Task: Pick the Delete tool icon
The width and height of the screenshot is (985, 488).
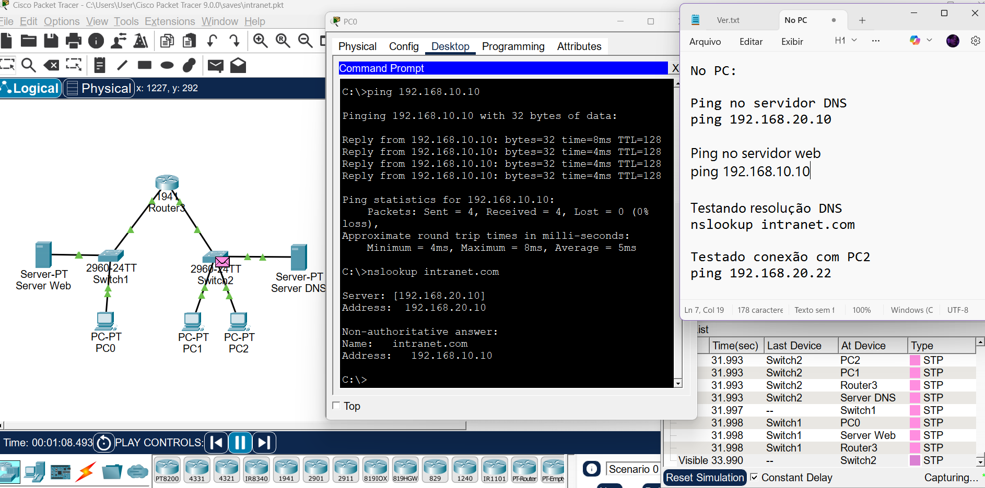Action: pyautogui.click(x=51, y=65)
